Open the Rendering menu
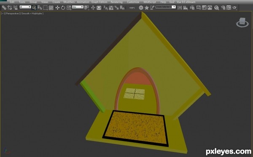 [x=116, y=2]
